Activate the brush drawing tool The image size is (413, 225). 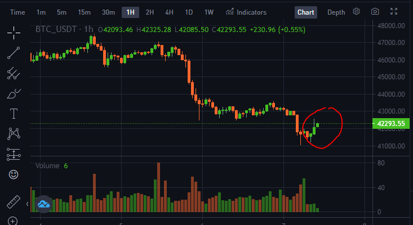[14, 93]
